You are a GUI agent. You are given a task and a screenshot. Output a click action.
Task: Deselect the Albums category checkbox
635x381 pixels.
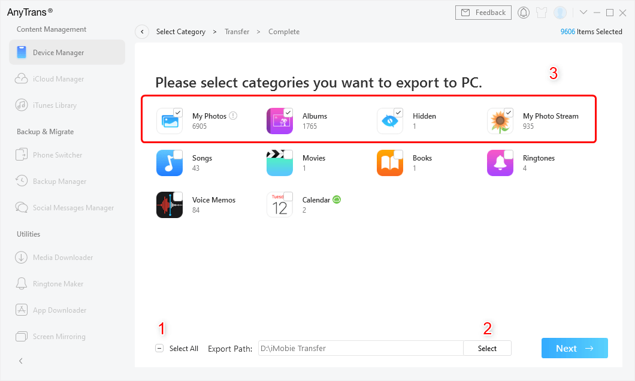tap(288, 111)
